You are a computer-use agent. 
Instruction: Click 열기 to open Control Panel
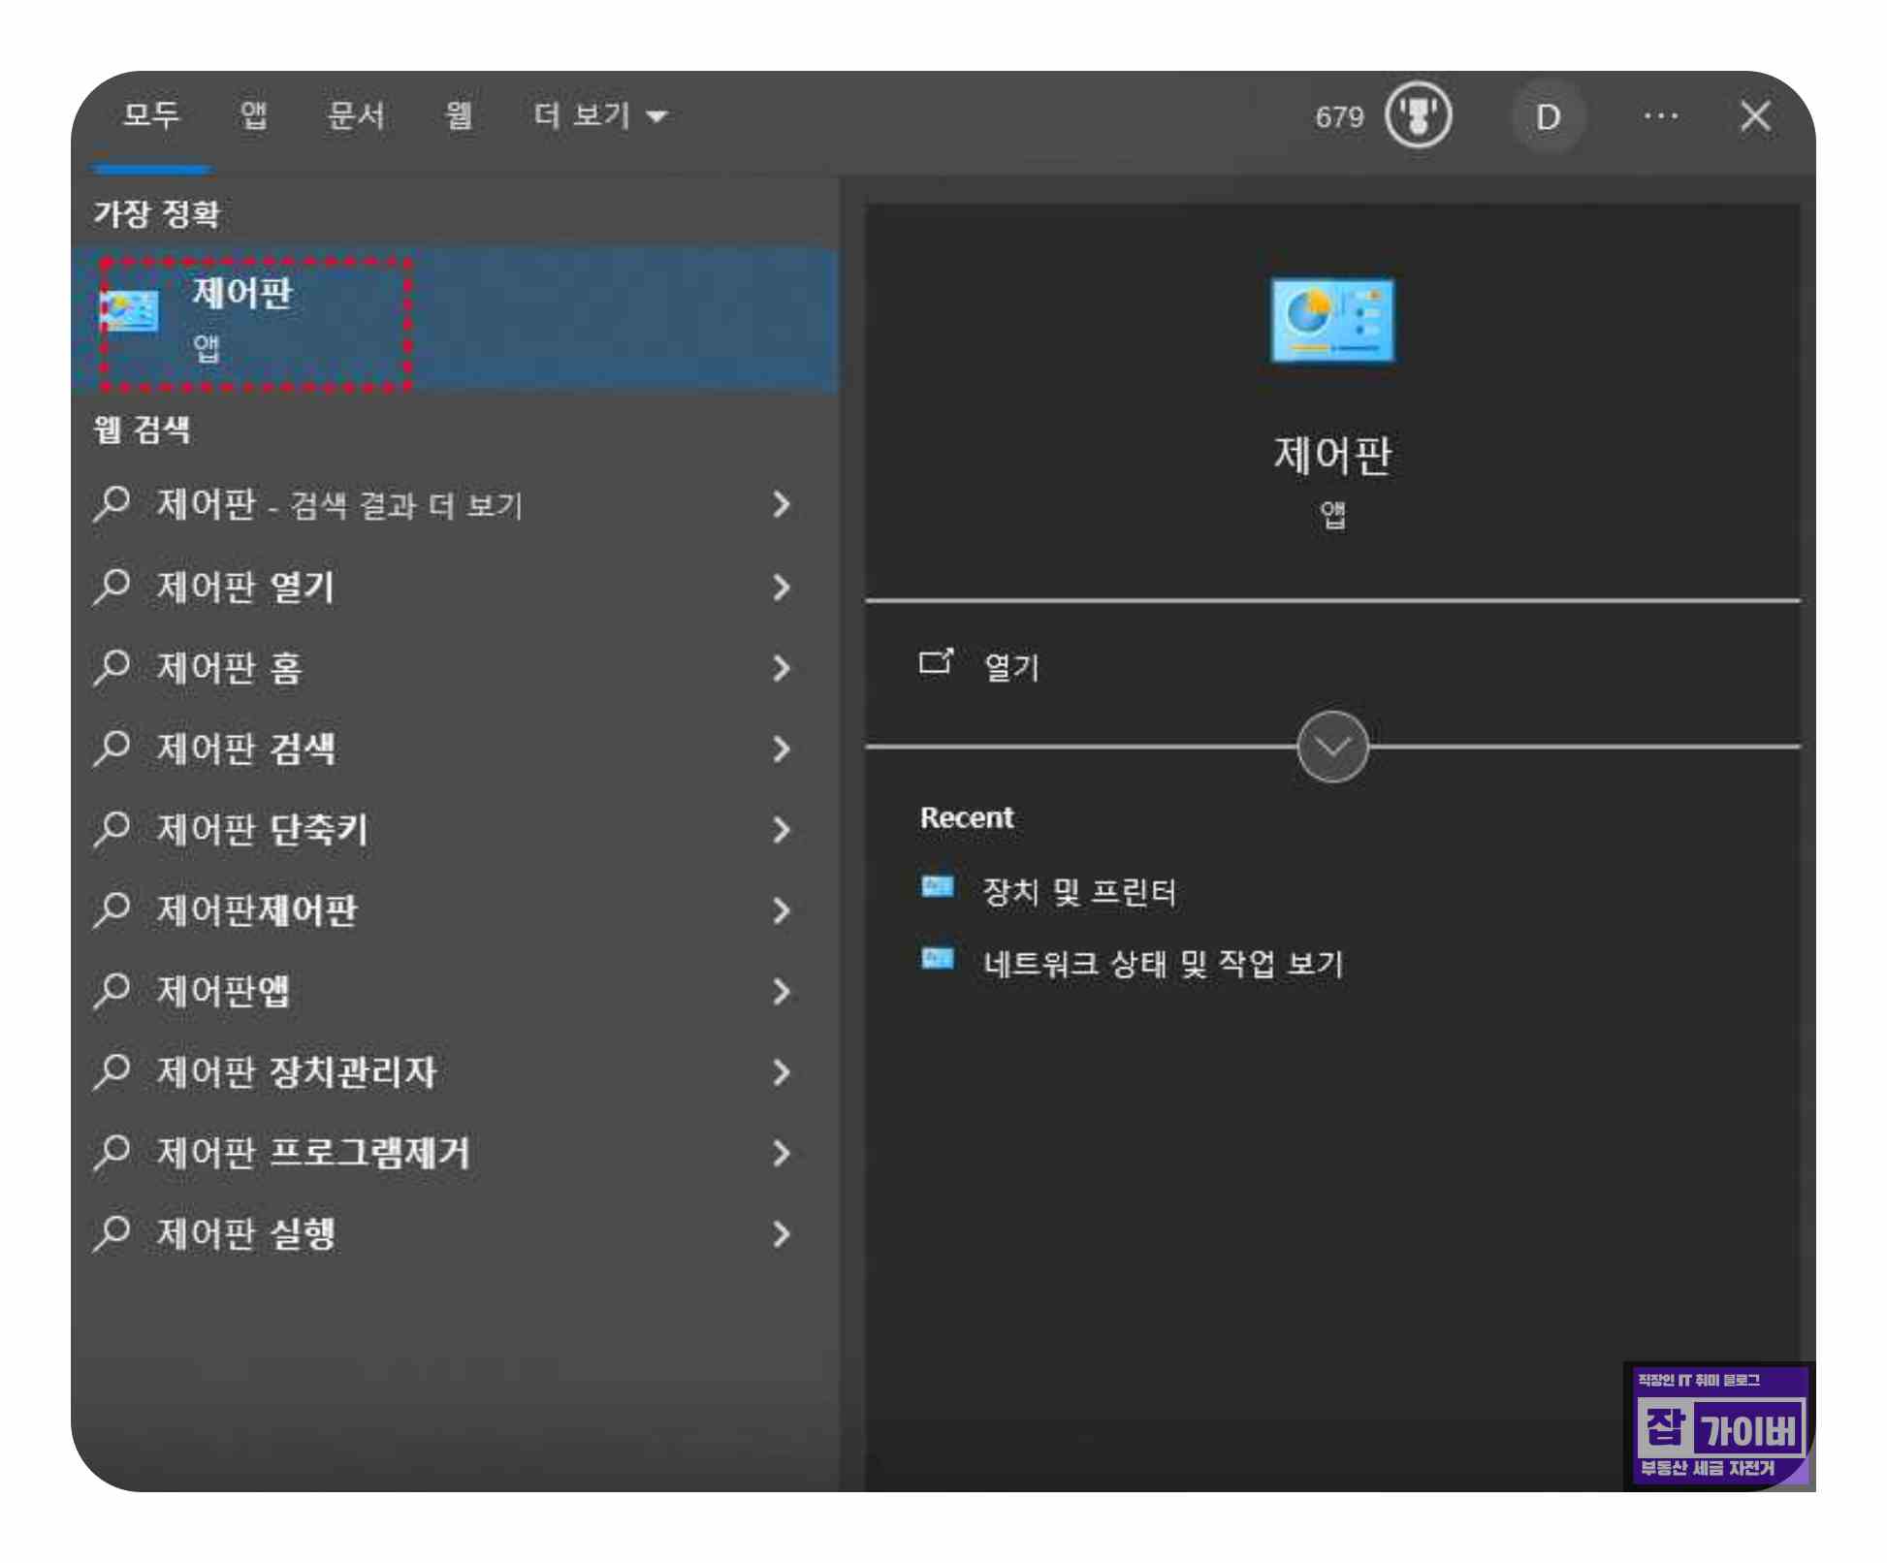click(1010, 666)
